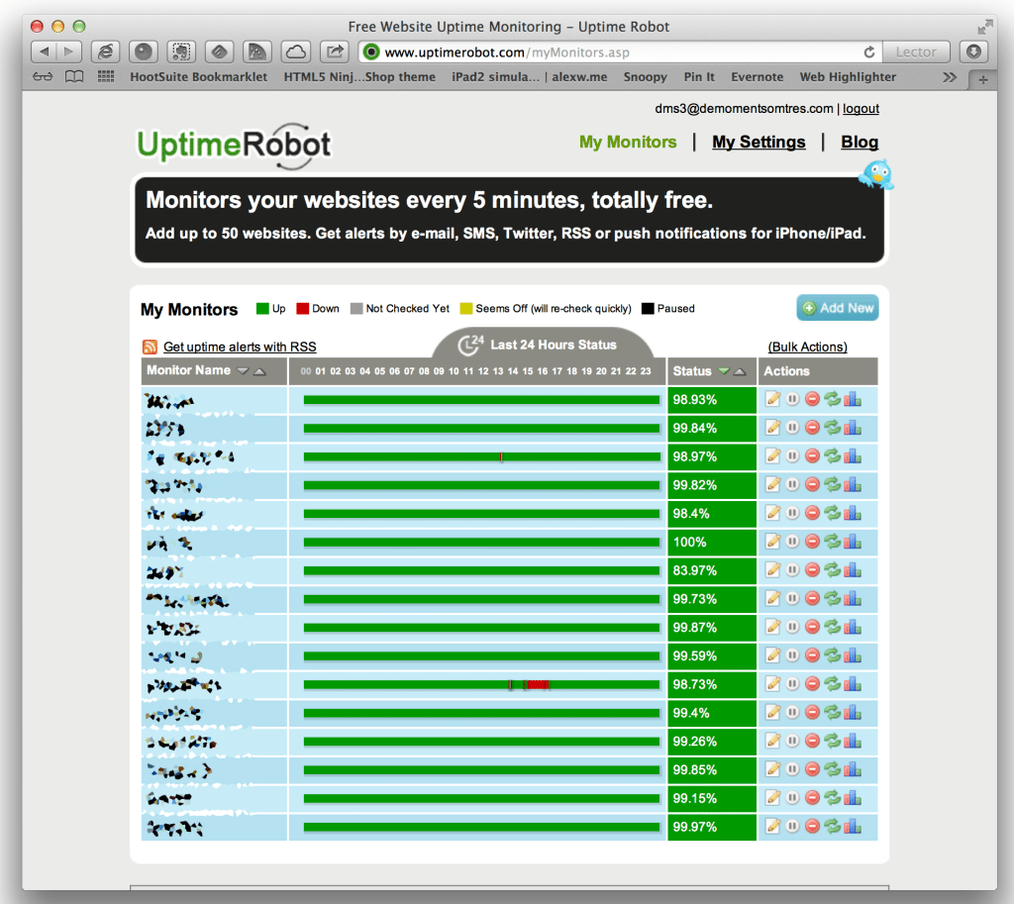
Task: Delete the monitor showing 99.84% uptime
Action: pos(812,428)
